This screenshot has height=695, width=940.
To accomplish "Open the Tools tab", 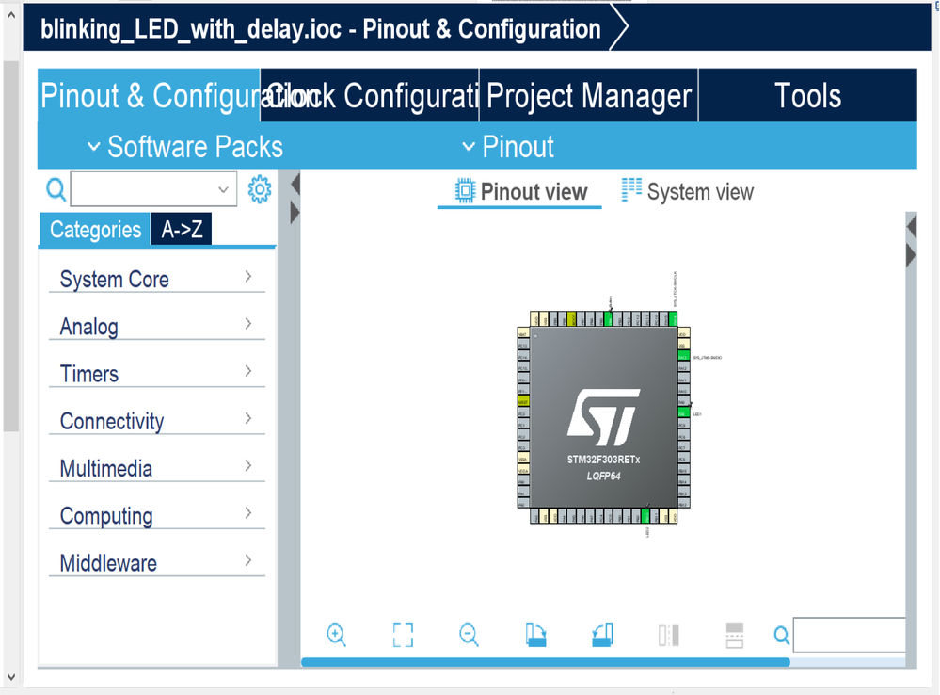I will click(807, 95).
